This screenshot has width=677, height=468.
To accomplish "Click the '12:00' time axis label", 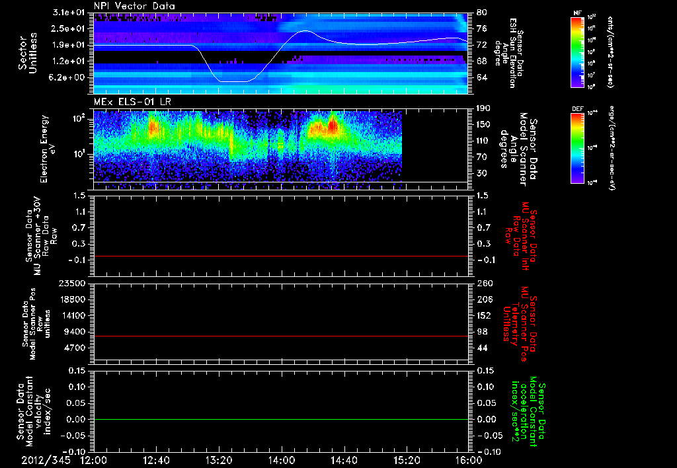I will (94, 461).
